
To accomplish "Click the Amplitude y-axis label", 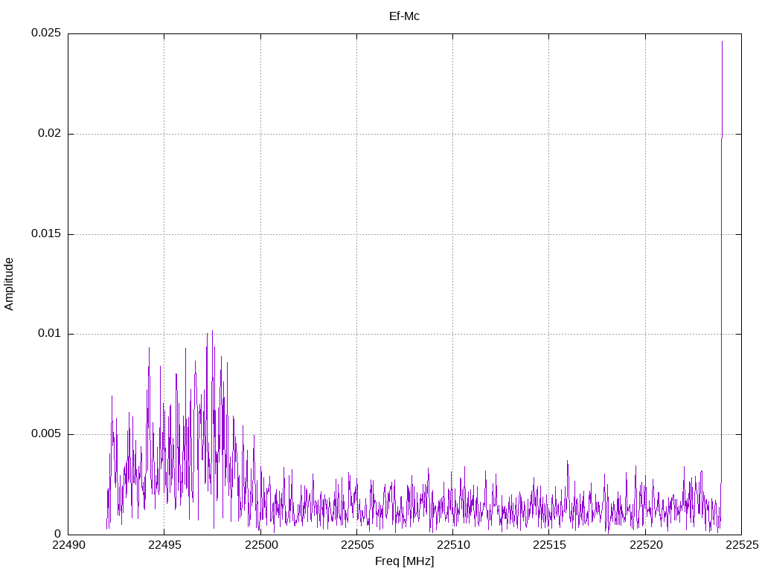I will (9, 283).
